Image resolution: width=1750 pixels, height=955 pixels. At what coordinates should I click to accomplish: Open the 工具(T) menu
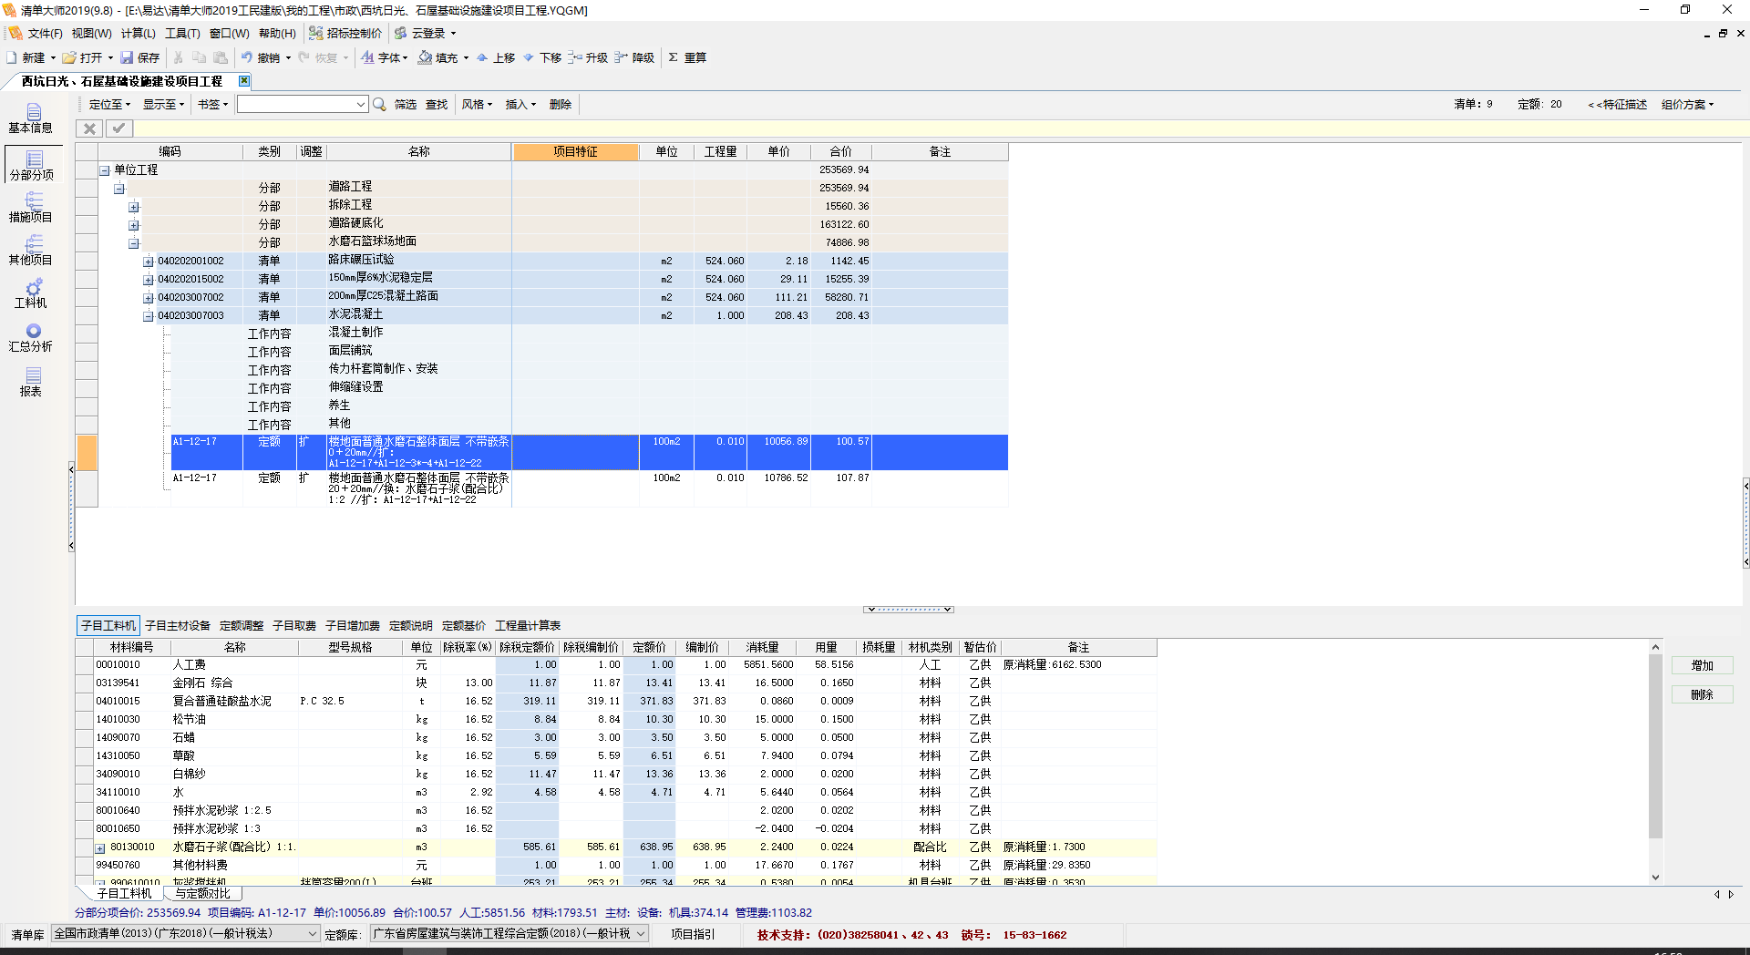[182, 34]
